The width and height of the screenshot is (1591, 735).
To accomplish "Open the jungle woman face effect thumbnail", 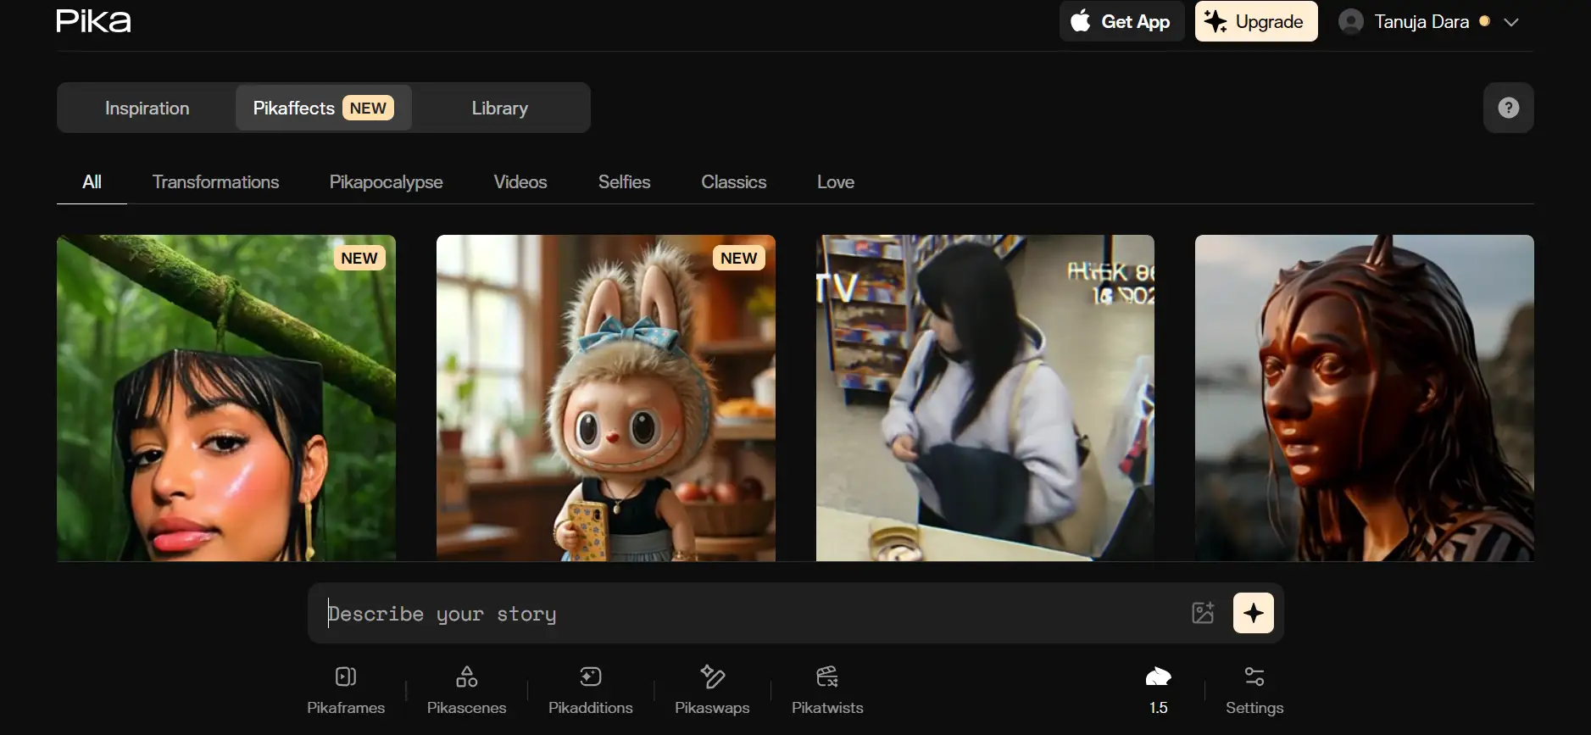I will tap(226, 398).
